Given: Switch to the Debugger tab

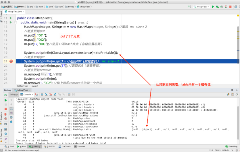Looking at the screenshot, I should click(x=14, y=95).
